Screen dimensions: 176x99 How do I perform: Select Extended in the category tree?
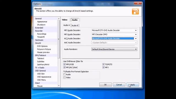(39, 28)
